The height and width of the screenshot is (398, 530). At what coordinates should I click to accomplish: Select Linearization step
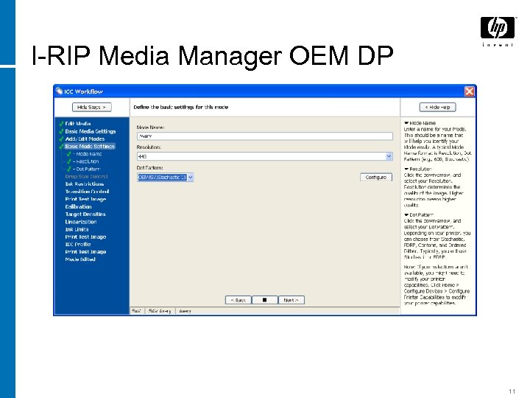pyautogui.click(x=81, y=222)
